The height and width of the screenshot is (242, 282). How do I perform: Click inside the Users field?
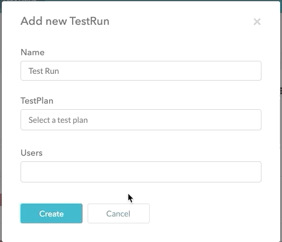tap(141, 172)
